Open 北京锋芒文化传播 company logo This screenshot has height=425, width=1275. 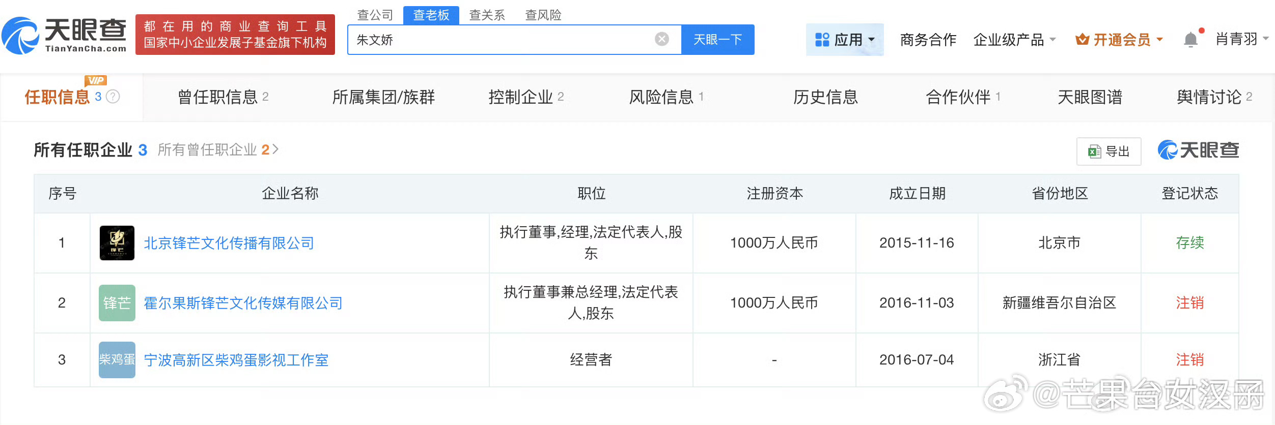117,243
